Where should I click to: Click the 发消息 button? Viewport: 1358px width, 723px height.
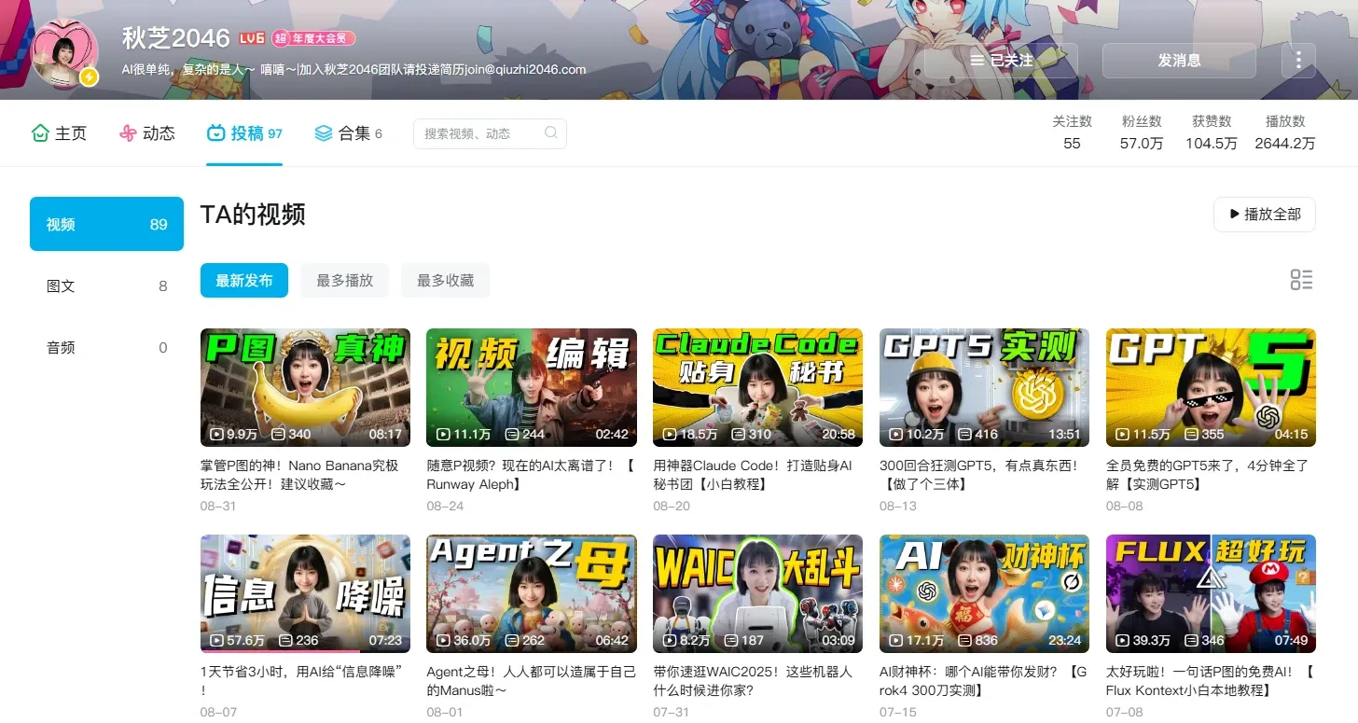[1179, 61]
